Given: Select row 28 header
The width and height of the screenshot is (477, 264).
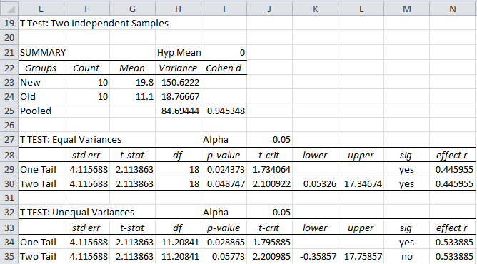Looking at the screenshot, I should (x=9, y=155).
